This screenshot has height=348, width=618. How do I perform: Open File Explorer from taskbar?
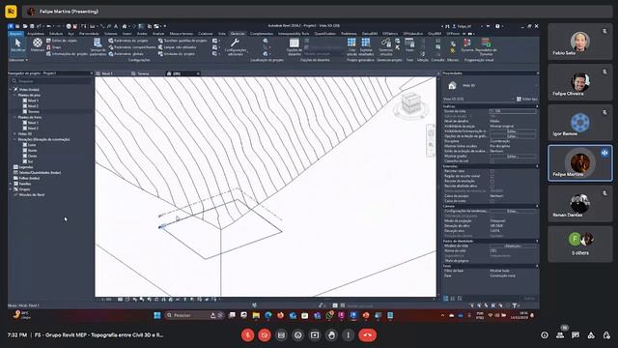256,315
